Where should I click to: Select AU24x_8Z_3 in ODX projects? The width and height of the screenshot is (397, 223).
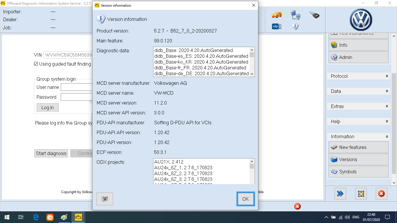pyautogui.click(x=183, y=179)
